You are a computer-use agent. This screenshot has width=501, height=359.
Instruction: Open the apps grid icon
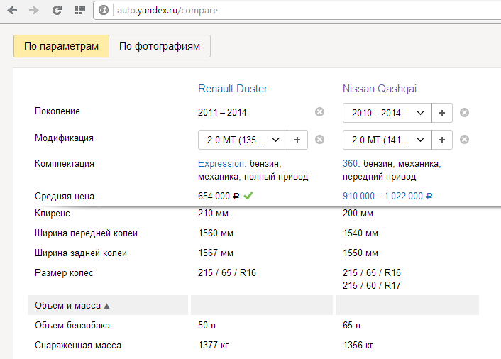point(80,11)
